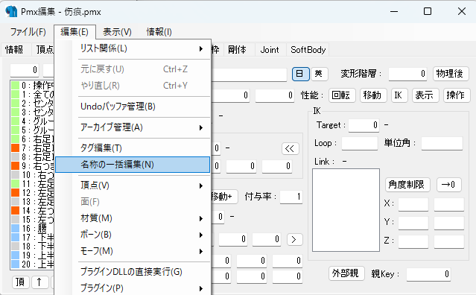Click the 外部親 button

point(346,273)
